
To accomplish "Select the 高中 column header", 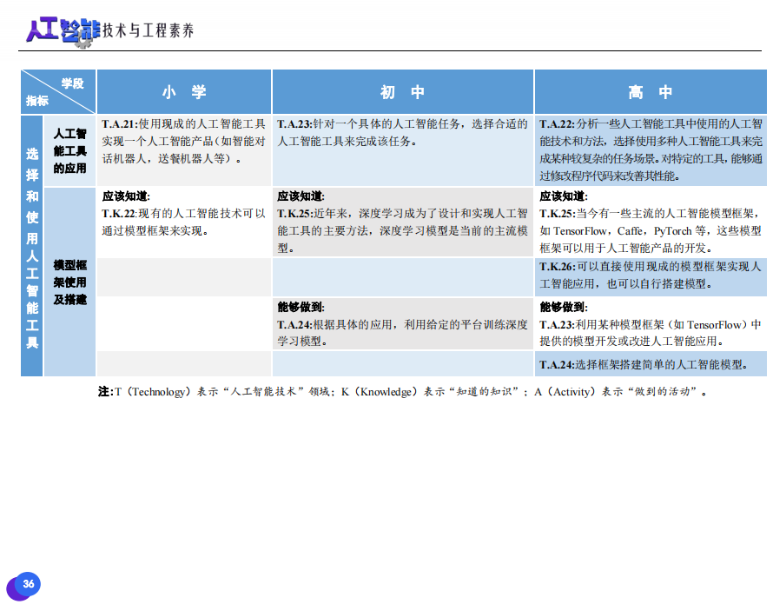I will pyautogui.click(x=651, y=92).
